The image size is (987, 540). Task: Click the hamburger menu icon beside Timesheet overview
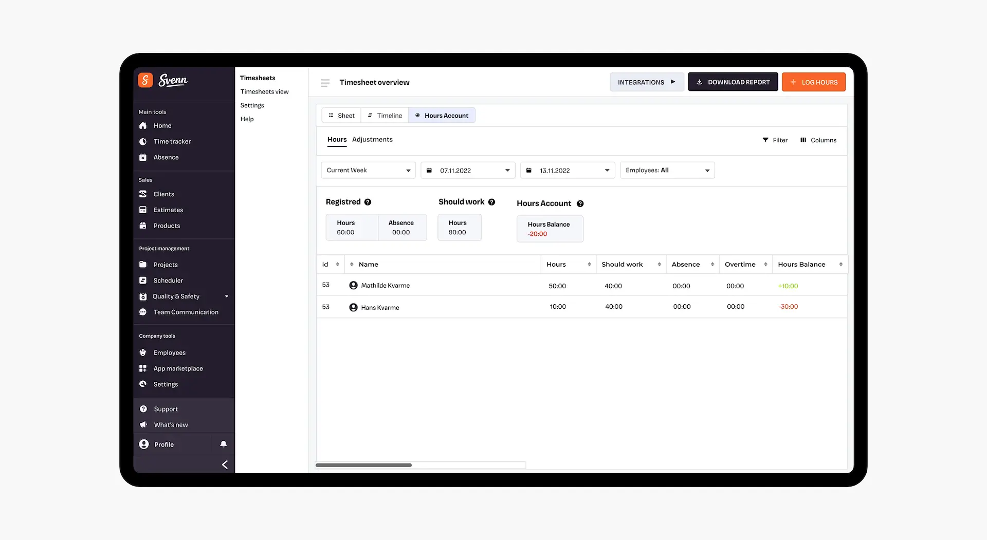click(325, 83)
